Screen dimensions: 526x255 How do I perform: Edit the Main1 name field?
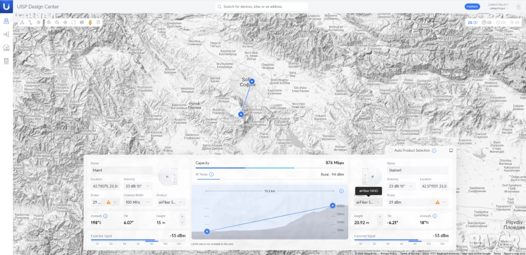pos(121,170)
